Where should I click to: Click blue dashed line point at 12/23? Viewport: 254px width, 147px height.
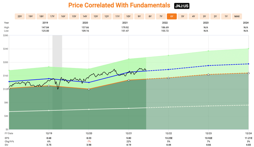(x=208, y=66)
